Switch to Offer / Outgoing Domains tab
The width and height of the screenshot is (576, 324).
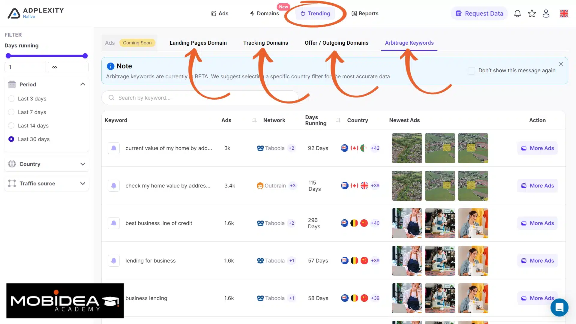tap(336, 43)
